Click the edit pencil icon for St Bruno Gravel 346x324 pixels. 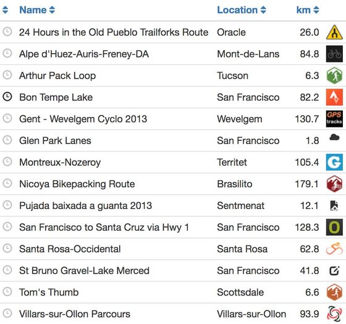(334, 271)
